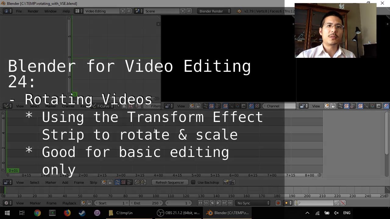This screenshot has width=390, height=219.
Task: Open sequencer Add menu
Action: click(x=65, y=182)
